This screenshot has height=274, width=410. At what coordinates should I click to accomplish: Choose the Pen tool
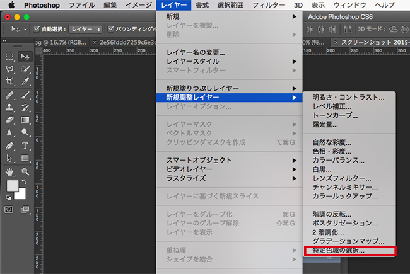pos(10,146)
